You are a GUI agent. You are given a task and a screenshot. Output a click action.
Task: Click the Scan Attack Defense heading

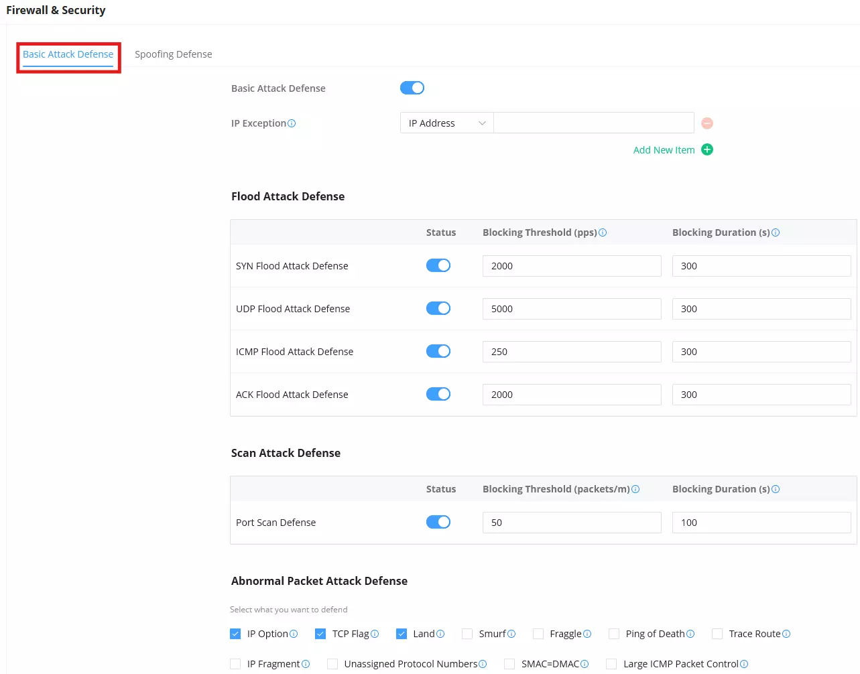(286, 453)
